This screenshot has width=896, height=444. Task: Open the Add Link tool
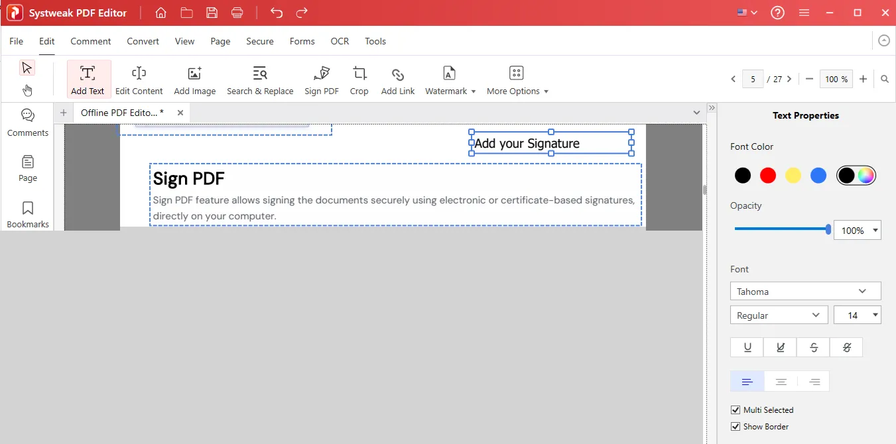pos(397,78)
